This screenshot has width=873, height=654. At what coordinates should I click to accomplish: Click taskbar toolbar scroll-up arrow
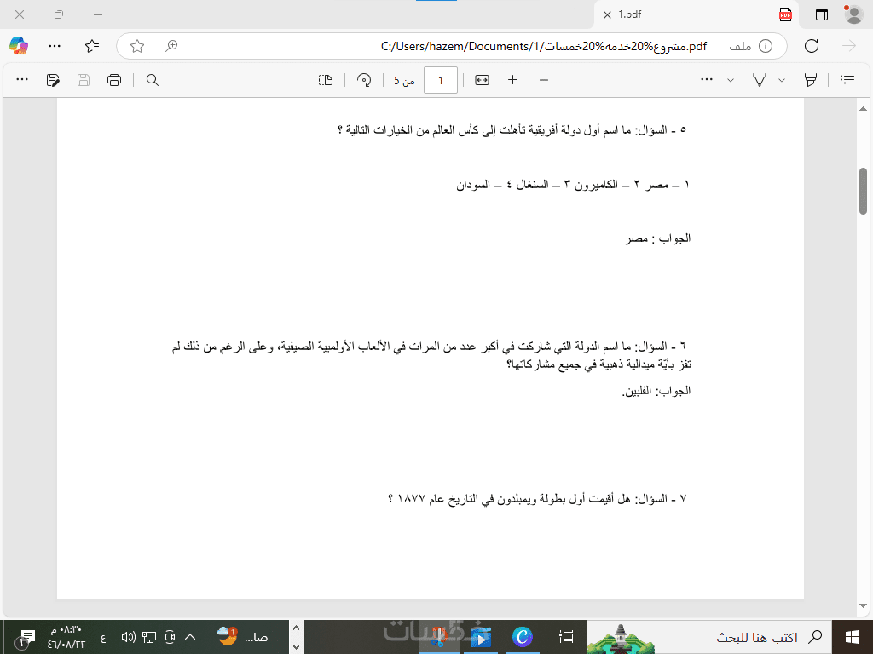pyautogui.click(x=296, y=628)
